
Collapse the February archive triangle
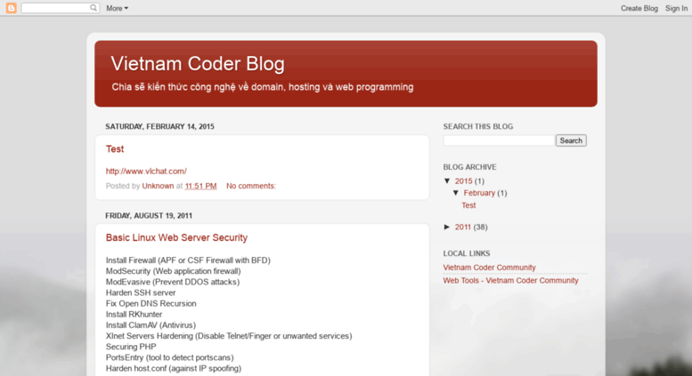pyautogui.click(x=456, y=193)
